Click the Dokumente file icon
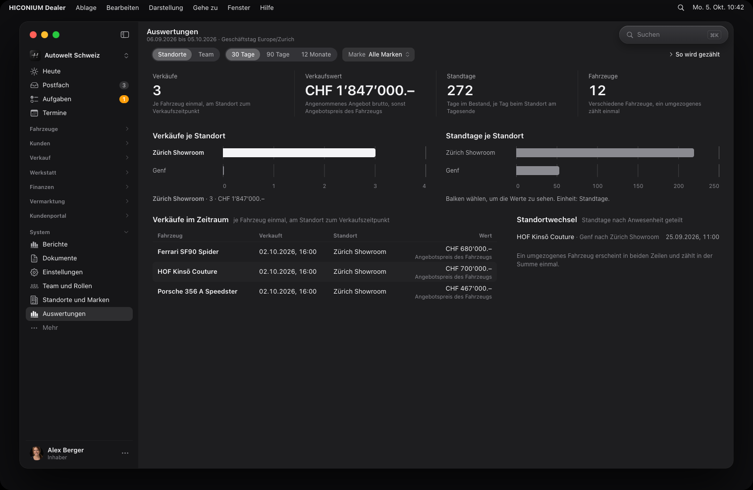 [34, 258]
